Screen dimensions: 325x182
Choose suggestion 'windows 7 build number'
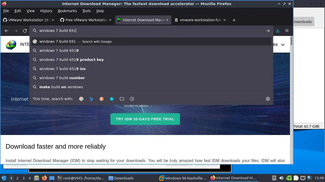151,78
